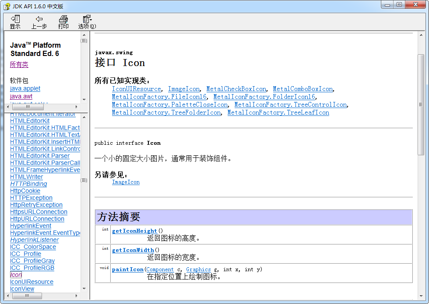Click main content scroll down arrow
This screenshot has height=304, width=429.
(421, 296)
